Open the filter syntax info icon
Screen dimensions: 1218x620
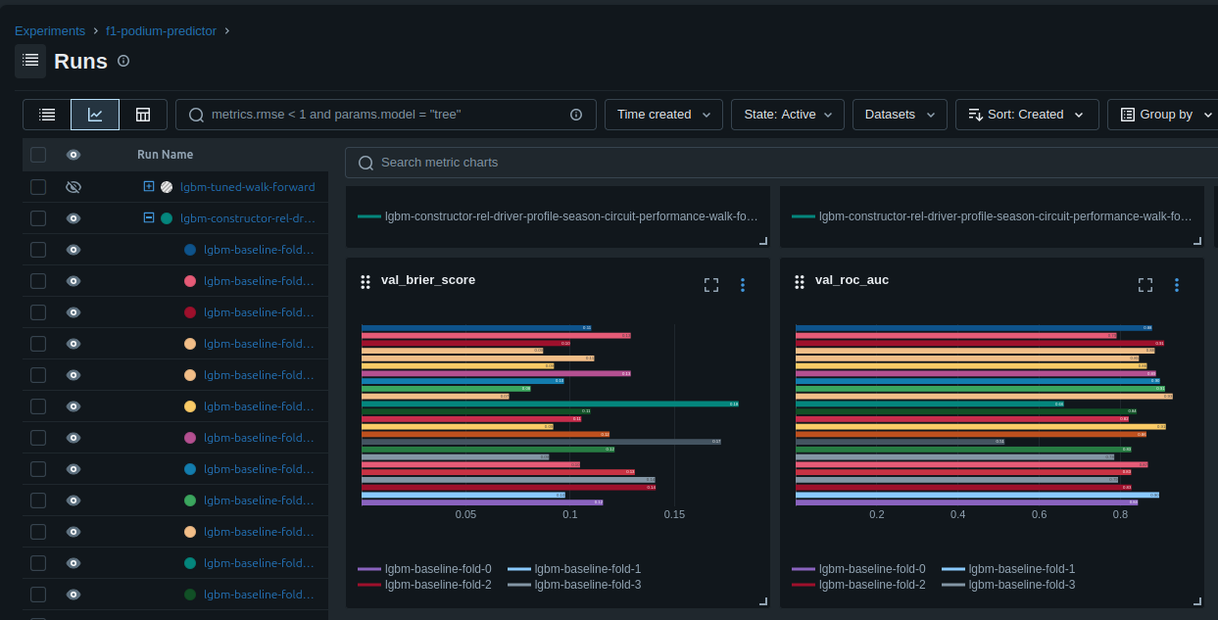coord(576,115)
